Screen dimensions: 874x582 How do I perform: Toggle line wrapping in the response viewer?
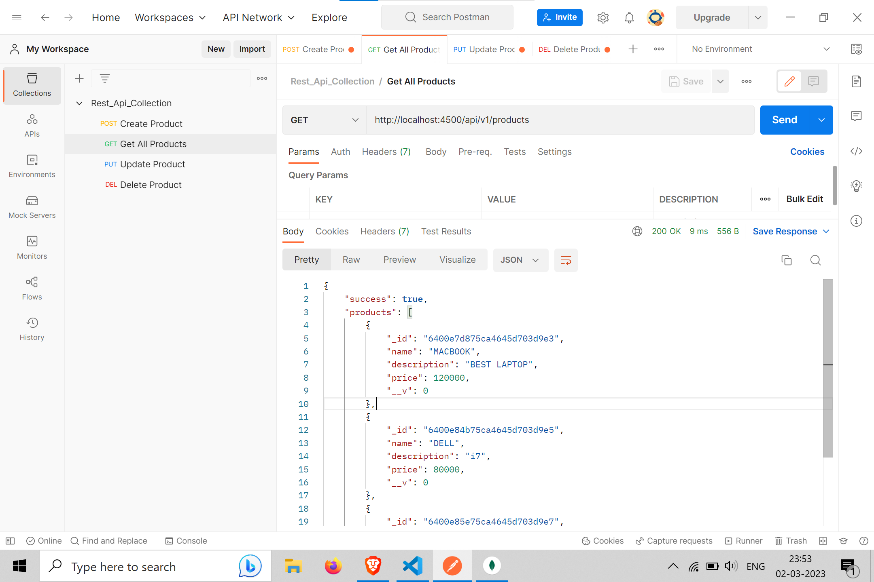pos(566,260)
